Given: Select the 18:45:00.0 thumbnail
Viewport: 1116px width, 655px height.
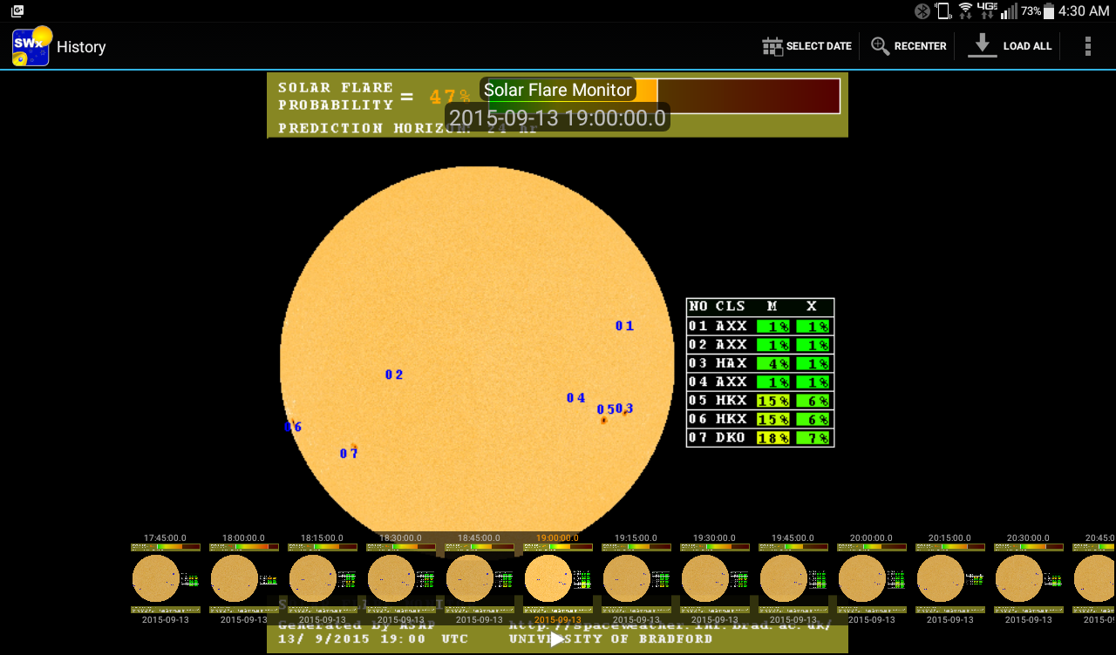Looking at the screenshot, I should [479, 577].
